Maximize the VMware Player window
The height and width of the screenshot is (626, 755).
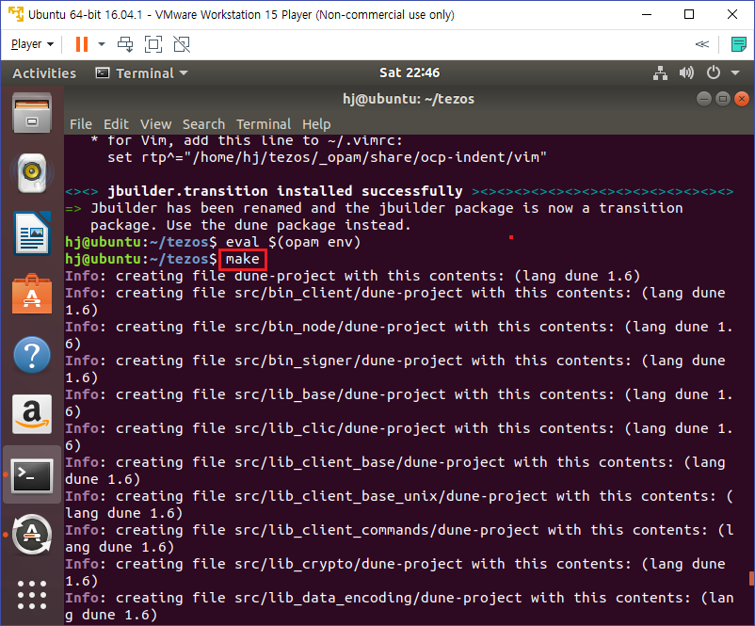689,14
